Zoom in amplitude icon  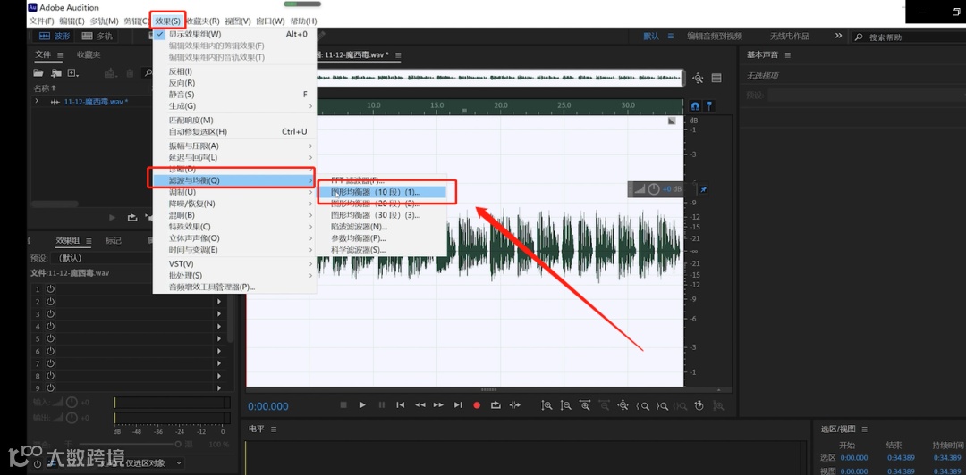click(x=547, y=404)
